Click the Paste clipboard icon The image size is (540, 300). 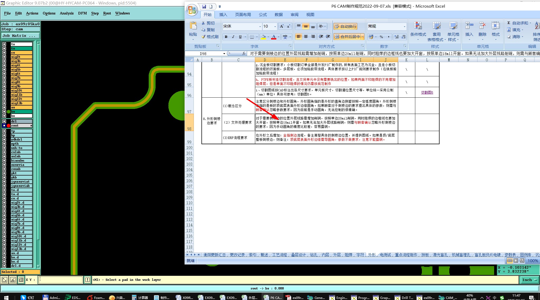pos(193,26)
